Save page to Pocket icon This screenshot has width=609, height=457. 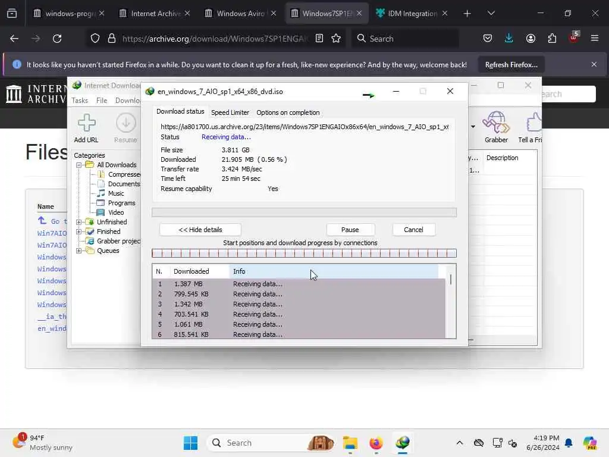tap(488, 38)
